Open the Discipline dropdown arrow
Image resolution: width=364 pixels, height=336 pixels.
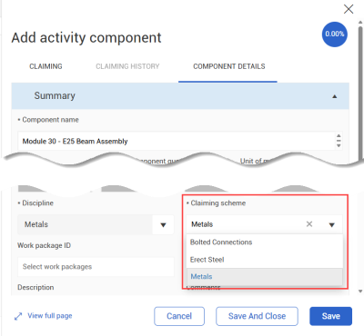tap(163, 224)
